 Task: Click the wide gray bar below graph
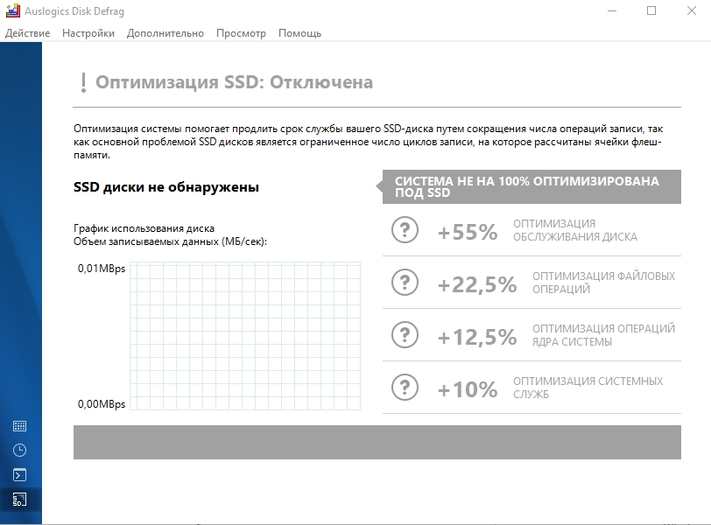coord(377,442)
